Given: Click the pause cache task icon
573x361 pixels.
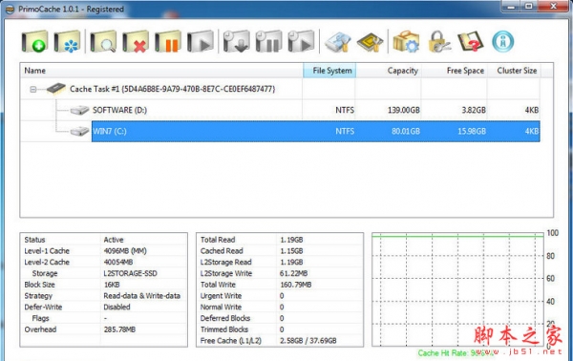Looking at the screenshot, I should point(168,41).
